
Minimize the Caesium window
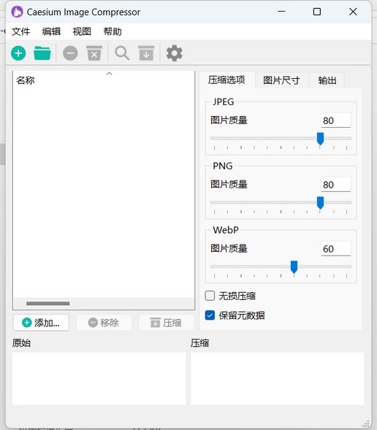tap(281, 12)
